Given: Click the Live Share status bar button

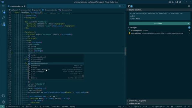Looking at the screenshot, I should click(x=44, y=106).
